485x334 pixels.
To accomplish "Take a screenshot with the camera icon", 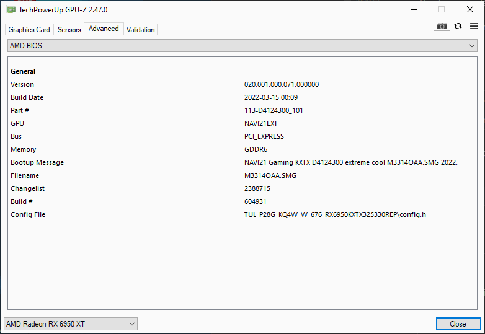I will click(442, 26).
